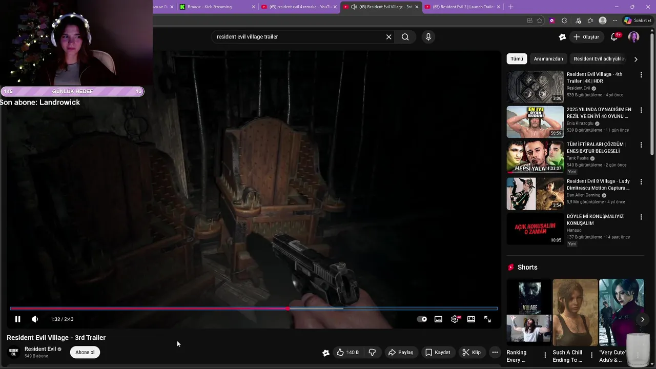Viewport: 656px width, 369px height.
Task: Select the Aramanızdan filter chip
Action: (548, 59)
